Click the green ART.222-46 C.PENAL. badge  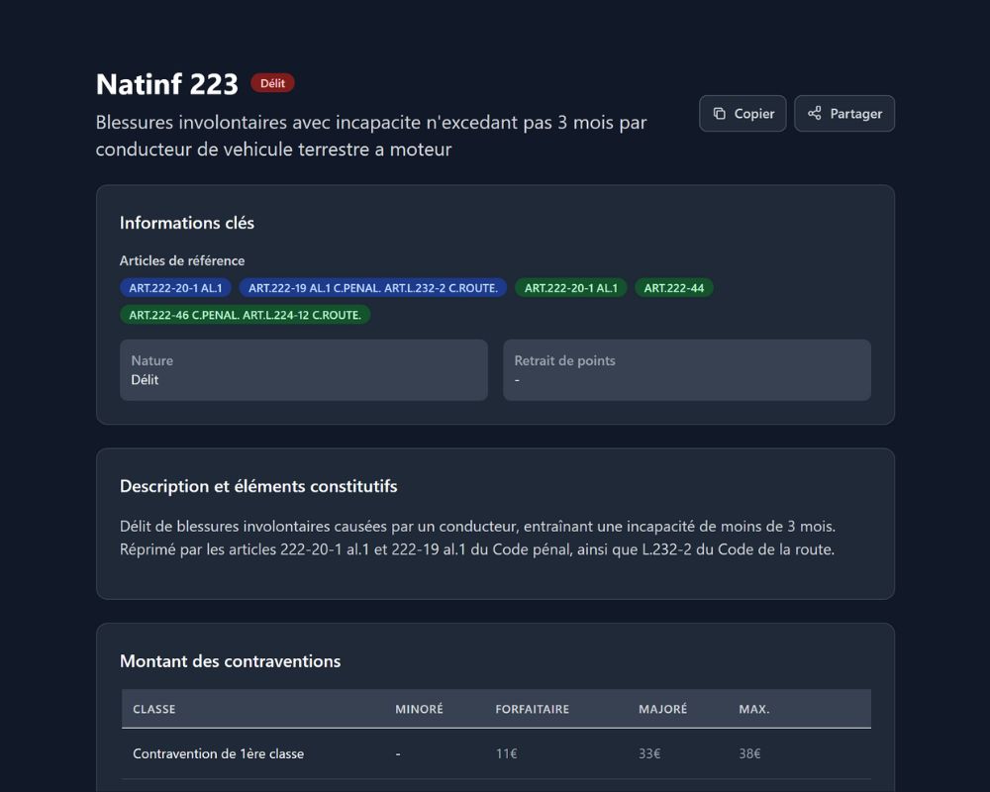click(245, 315)
